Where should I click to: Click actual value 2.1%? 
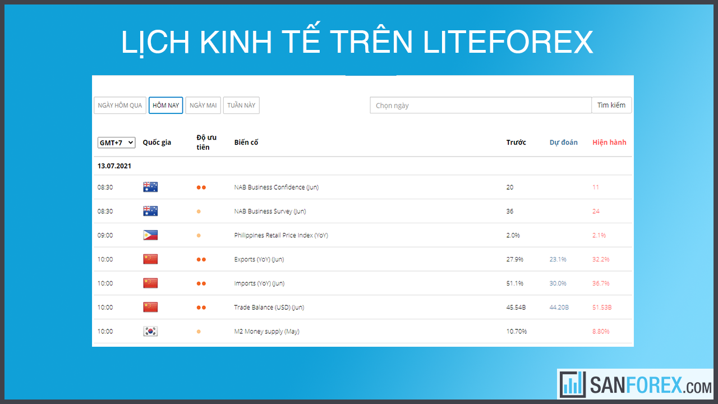point(599,236)
